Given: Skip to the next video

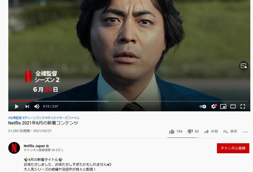Looking at the screenshot, I should [x=27, y=107].
